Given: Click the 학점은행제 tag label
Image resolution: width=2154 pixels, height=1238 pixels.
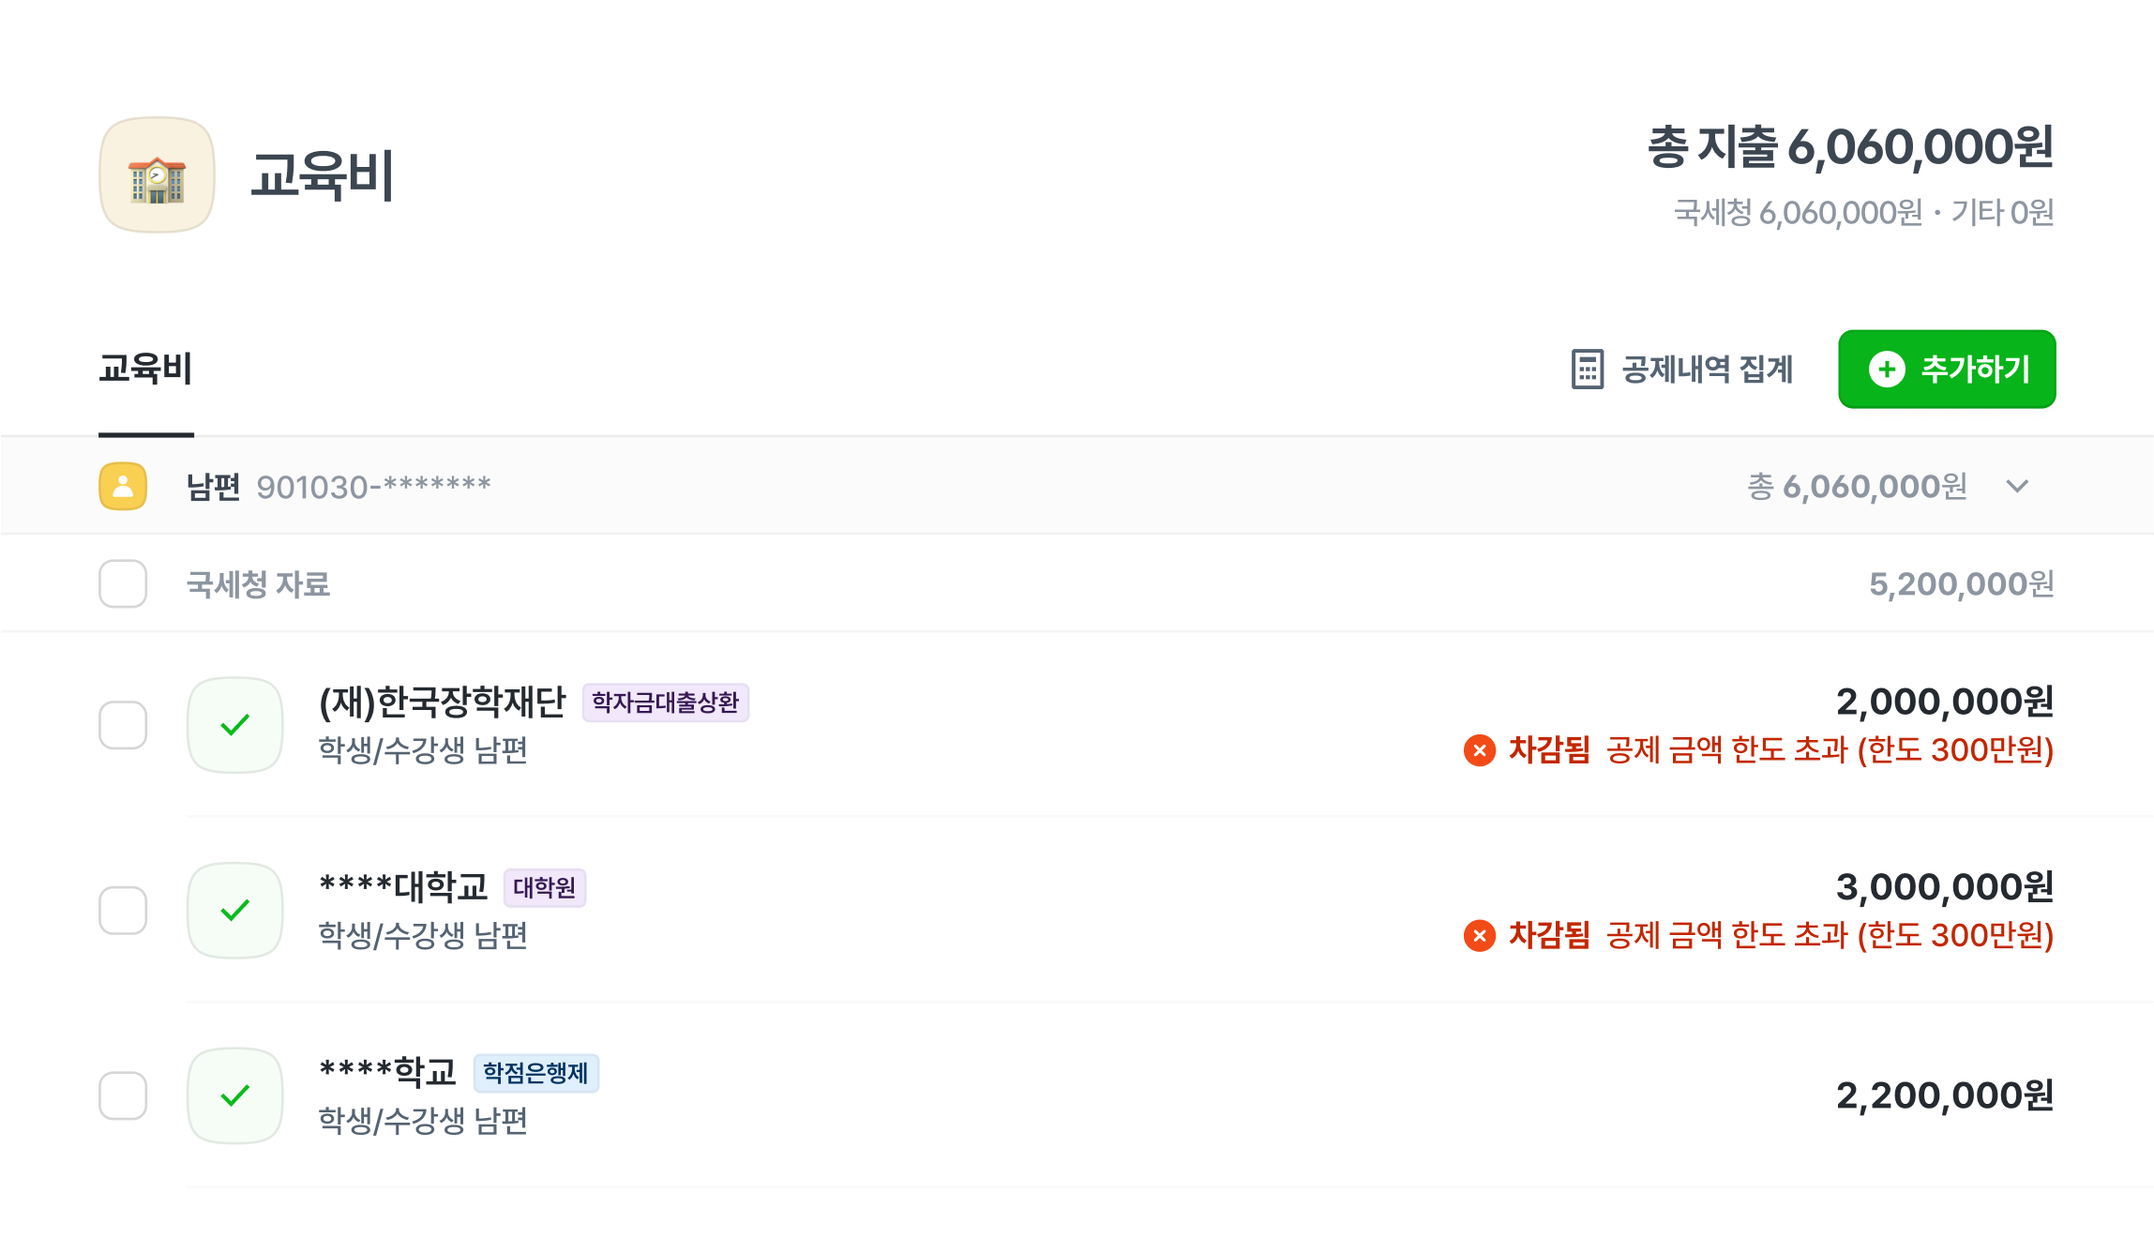Looking at the screenshot, I should click(535, 1073).
